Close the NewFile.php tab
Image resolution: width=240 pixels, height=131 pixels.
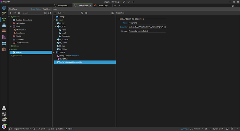point(90,6)
